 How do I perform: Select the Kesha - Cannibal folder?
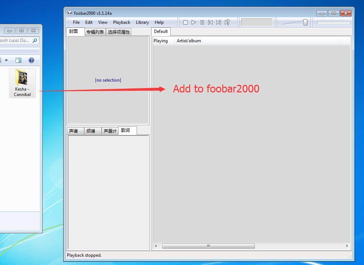click(x=22, y=83)
